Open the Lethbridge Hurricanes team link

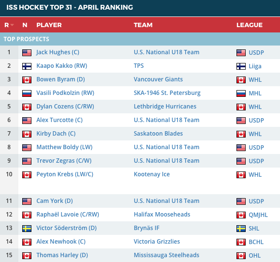165,107
